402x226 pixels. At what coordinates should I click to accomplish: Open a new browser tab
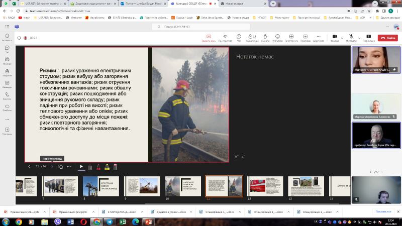[x=273, y=4]
